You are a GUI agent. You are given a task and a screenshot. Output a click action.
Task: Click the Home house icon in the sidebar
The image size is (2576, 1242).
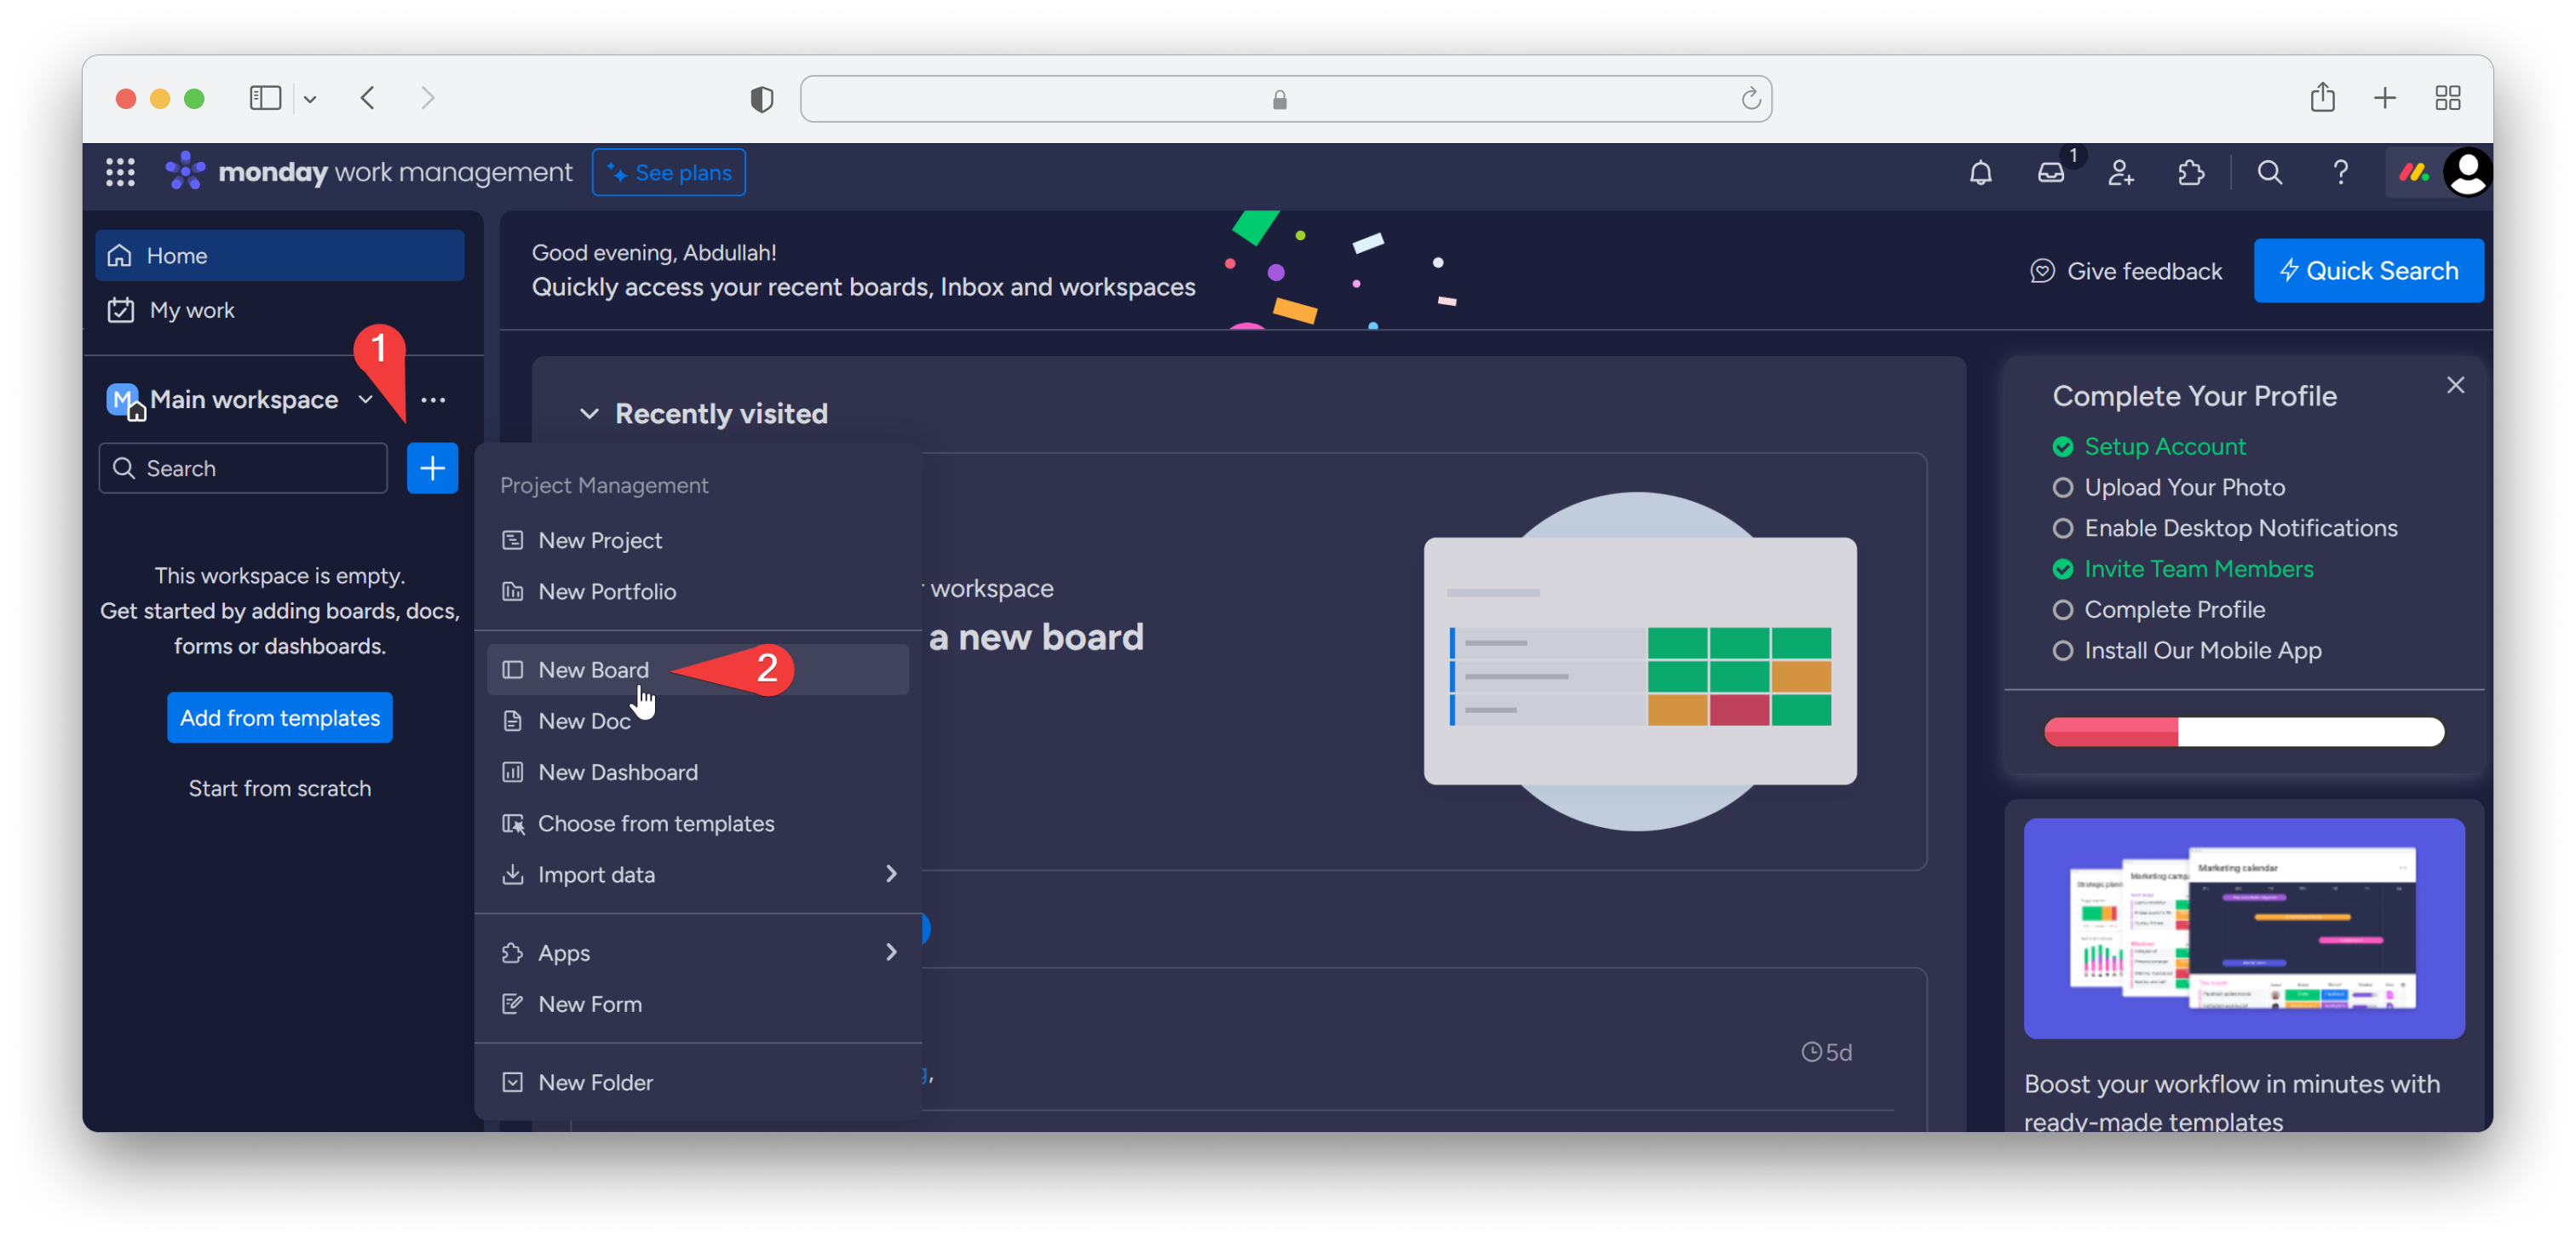(x=120, y=255)
